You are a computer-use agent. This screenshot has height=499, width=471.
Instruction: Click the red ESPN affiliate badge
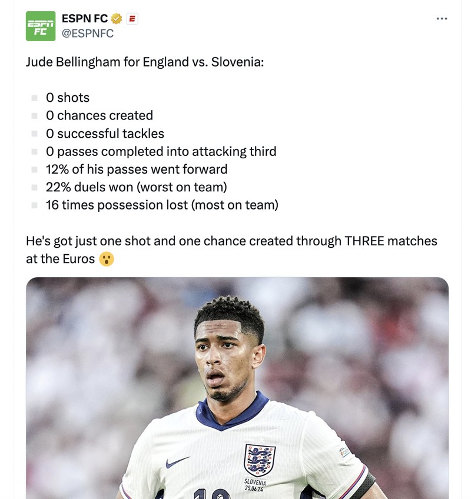[132, 19]
